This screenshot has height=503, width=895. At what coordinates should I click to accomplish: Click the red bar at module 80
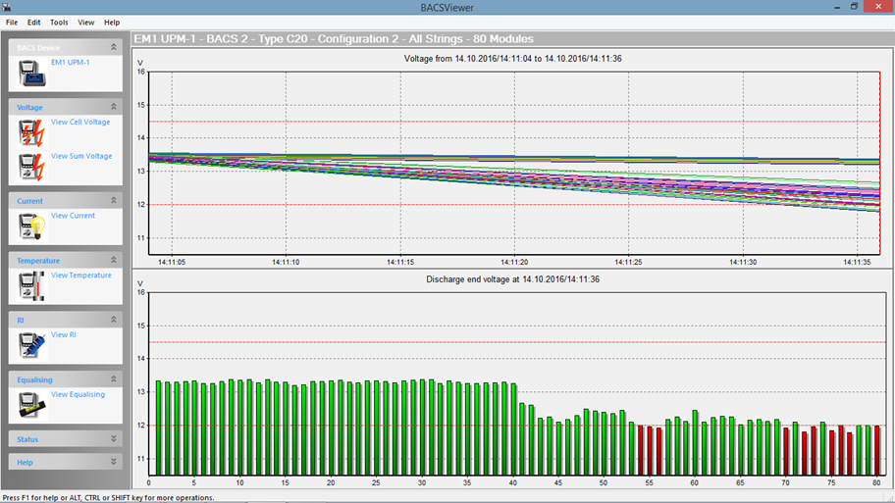tap(877, 451)
